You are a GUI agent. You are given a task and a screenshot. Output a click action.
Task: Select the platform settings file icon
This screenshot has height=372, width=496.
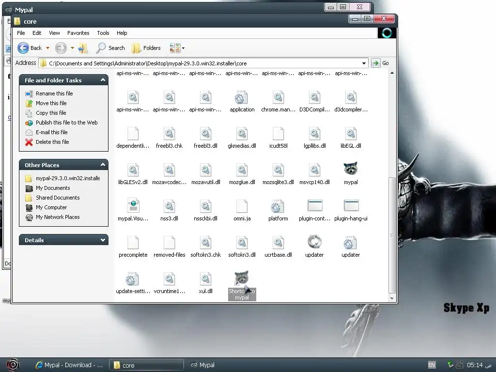[x=278, y=206]
